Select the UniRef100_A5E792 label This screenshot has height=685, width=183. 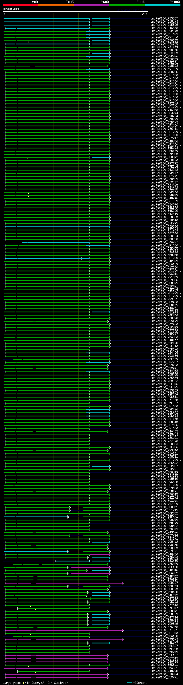164,602
